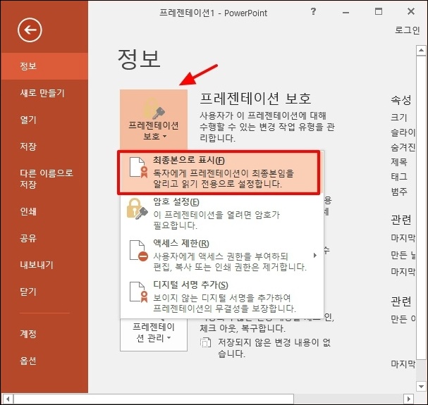Image resolution: width=428 pixels, height=405 pixels.
Task: Go to 공유 in the sidebar
Action: [x=28, y=238]
